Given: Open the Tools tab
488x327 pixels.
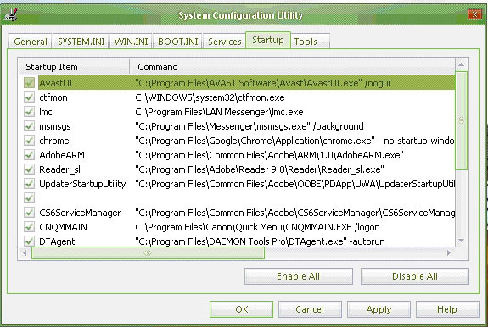Looking at the screenshot, I should (310, 42).
